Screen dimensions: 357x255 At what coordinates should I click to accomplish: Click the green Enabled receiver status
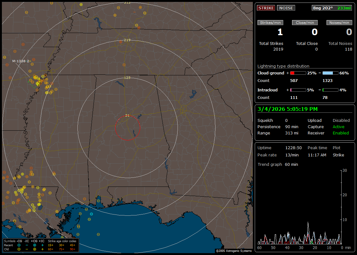[x=341, y=133]
